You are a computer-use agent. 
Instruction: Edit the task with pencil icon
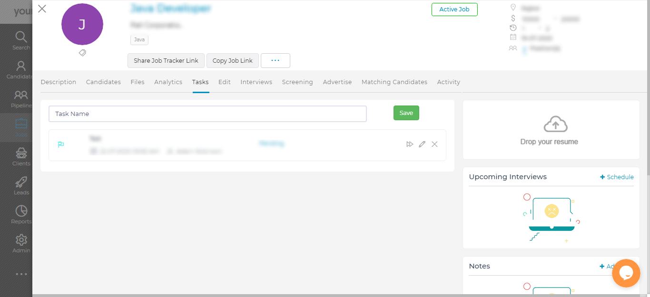coord(422,144)
